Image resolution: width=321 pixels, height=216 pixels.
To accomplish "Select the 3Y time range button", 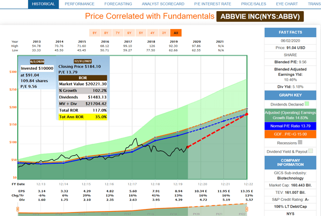I will click(x=164, y=33).
